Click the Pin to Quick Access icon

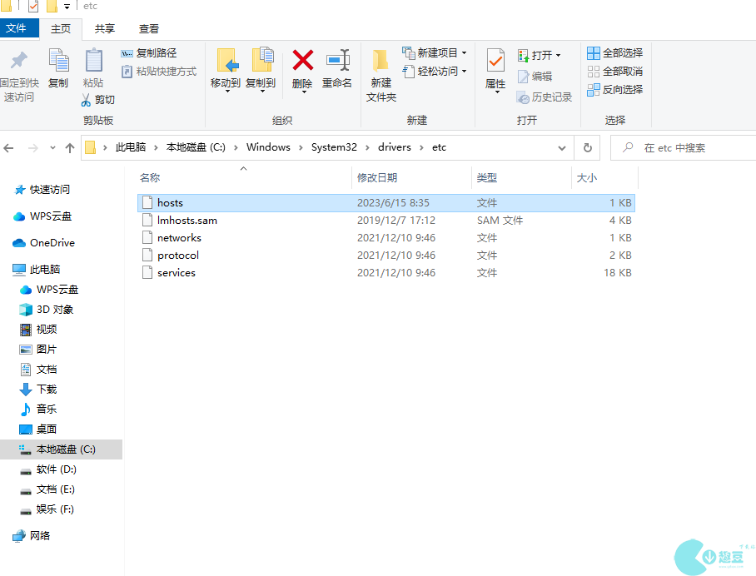[18, 62]
